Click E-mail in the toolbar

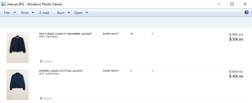(x=44, y=13)
